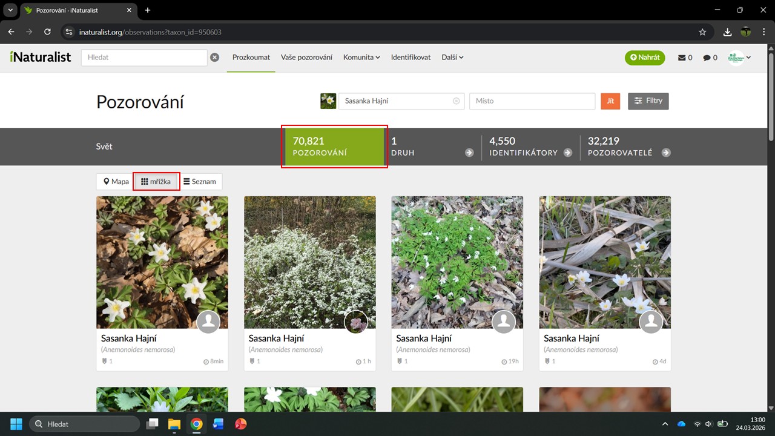The image size is (775, 436).
Task: Bookmark this page with the star icon
Action: [x=702, y=31]
